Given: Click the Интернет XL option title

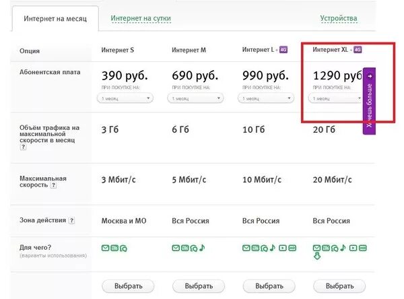Looking at the screenshot, I should [331, 49].
